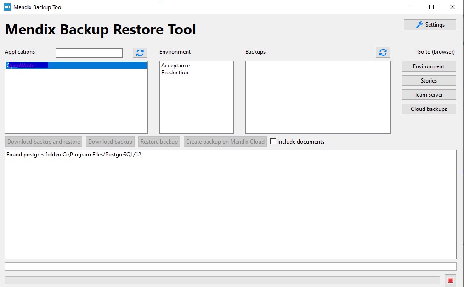Click the red stop icon button
464x287 pixels.
pos(450,280)
